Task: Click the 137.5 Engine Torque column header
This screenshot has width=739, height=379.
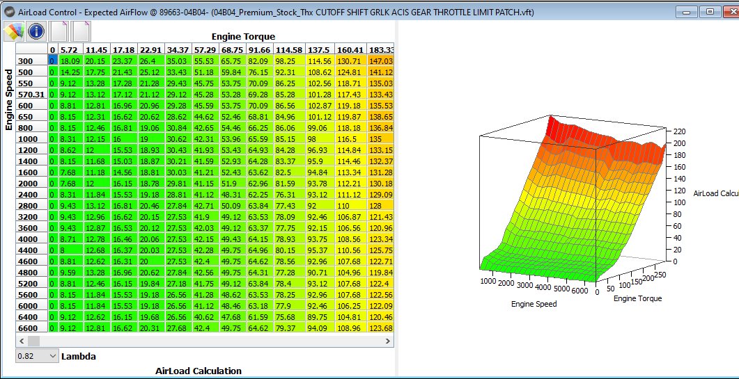Action: (x=320, y=49)
